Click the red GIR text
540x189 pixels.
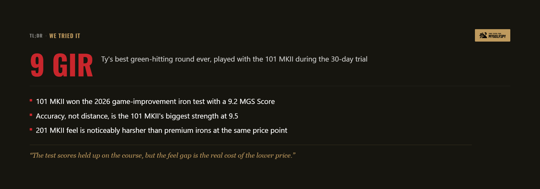[73, 65]
